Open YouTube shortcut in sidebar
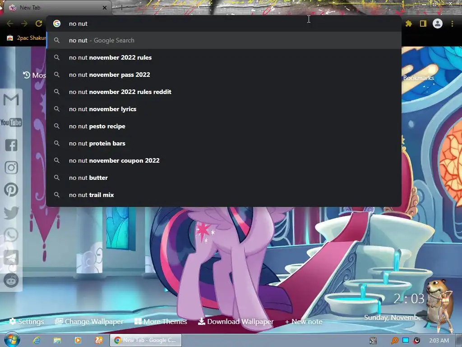The width and height of the screenshot is (462, 347). (x=11, y=122)
